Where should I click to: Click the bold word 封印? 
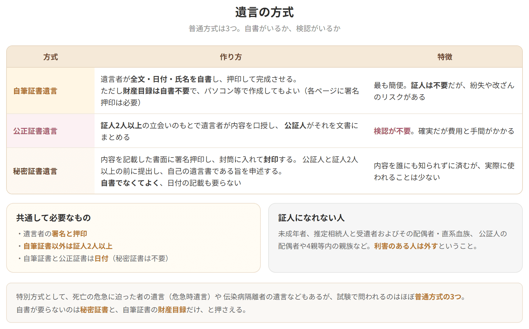pyautogui.click(x=271, y=160)
